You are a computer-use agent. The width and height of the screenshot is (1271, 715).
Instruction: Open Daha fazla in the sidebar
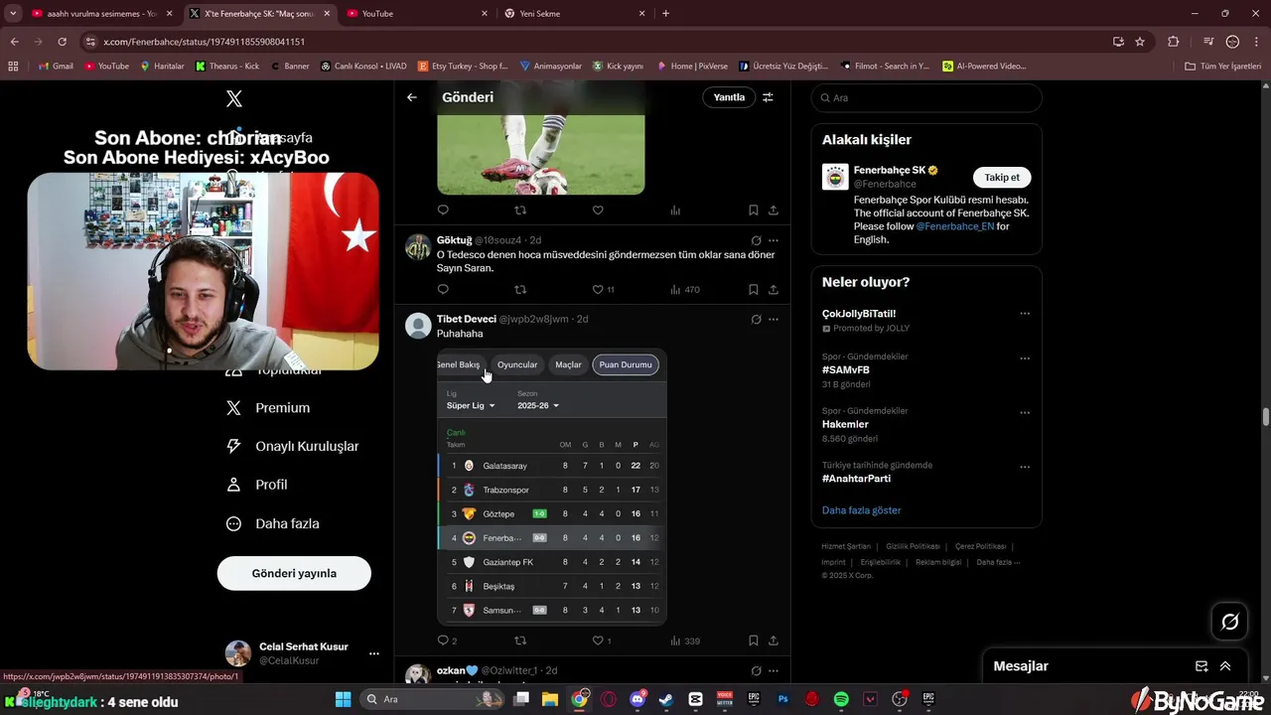(273, 523)
